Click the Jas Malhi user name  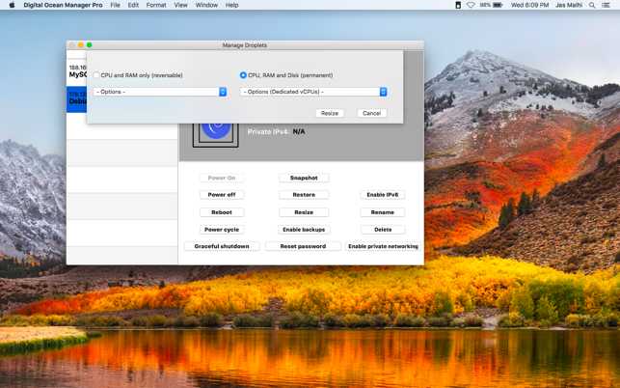click(x=569, y=5)
